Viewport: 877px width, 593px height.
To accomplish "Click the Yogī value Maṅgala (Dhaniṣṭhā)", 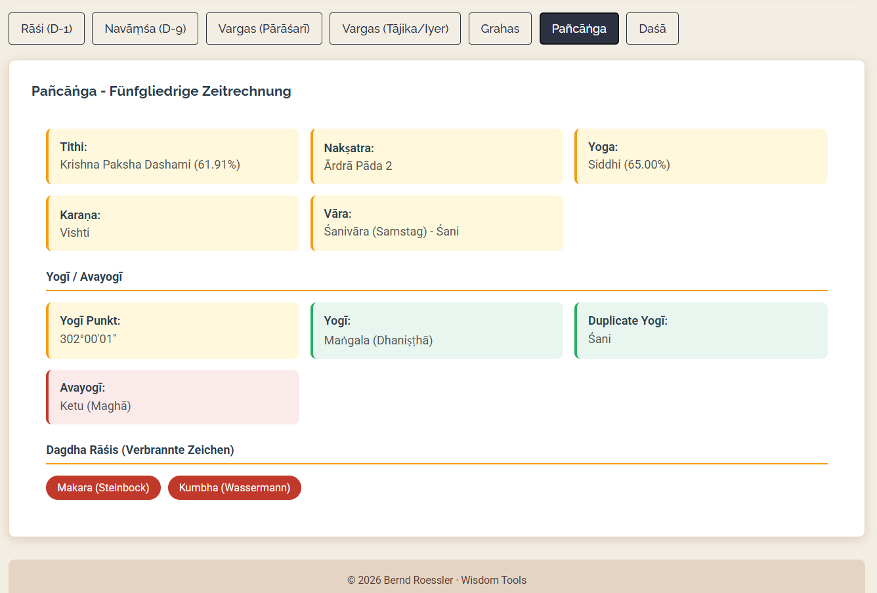I will [x=378, y=340].
